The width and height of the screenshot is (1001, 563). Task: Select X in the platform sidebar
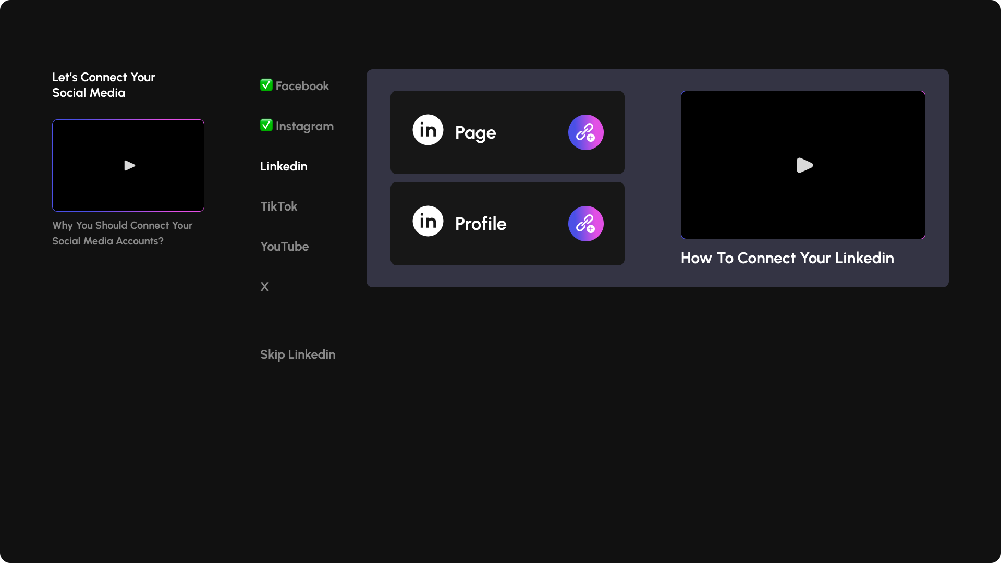(264, 286)
